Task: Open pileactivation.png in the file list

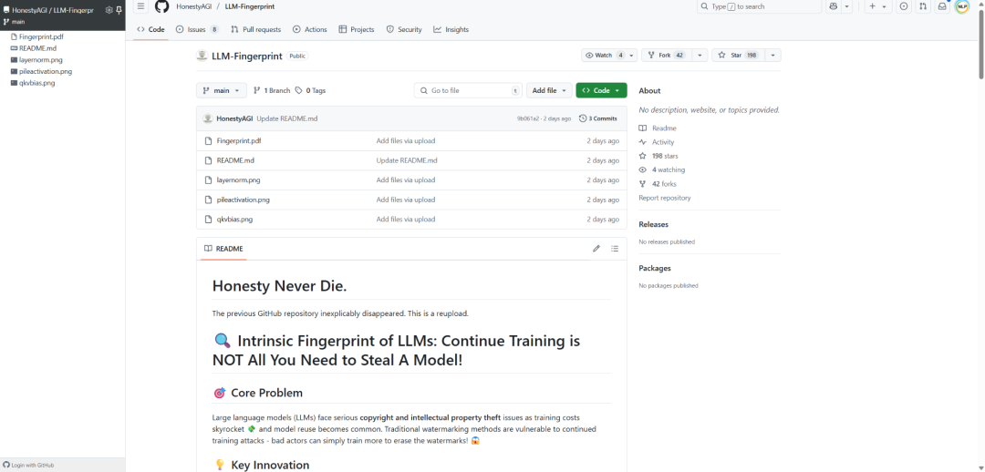Action: tap(244, 200)
